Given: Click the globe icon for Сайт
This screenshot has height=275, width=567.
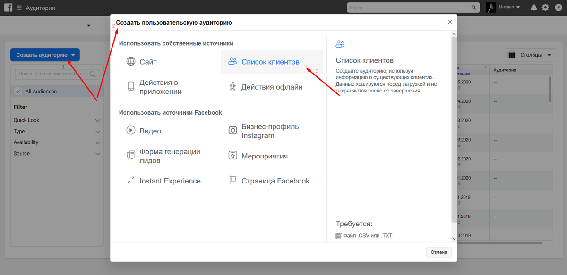Looking at the screenshot, I should [x=131, y=61].
